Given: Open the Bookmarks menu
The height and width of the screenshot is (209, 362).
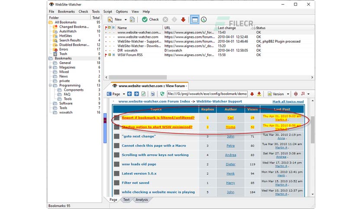Looking at the screenshot, I should [66, 12].
